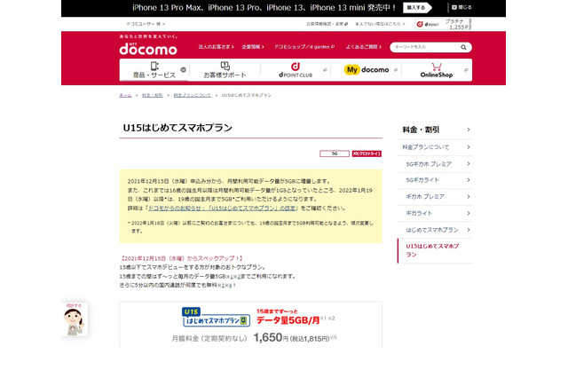Click the chevron next to sidebar ギガライト
The height and width of the screenshot is (378, 568).
[469, 213]
